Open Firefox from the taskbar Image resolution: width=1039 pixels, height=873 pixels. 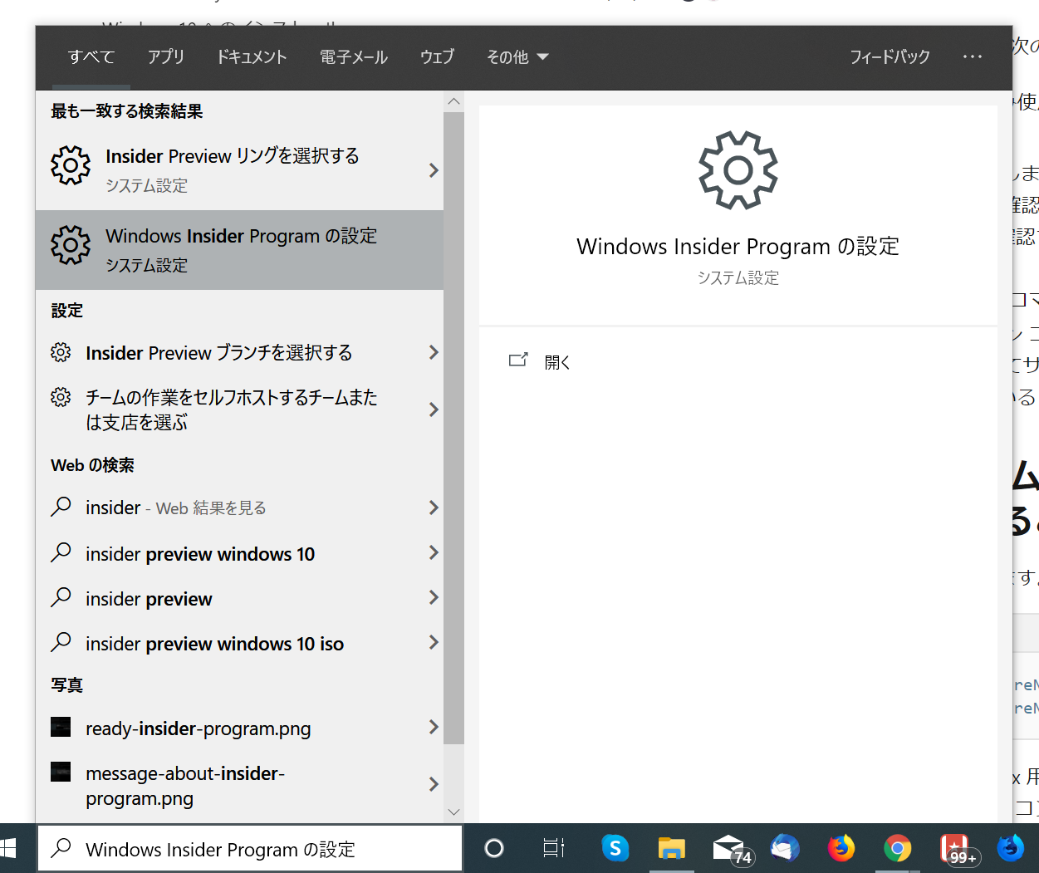841,848
